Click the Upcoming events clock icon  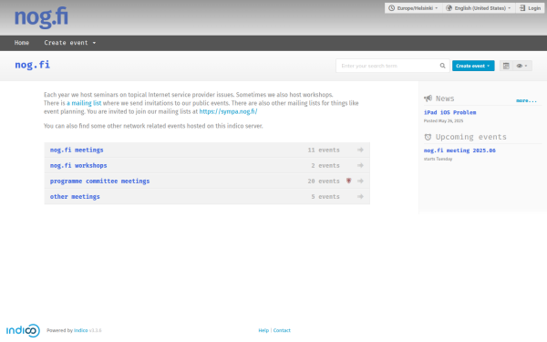pyautogui.click(x=428, y=137)
